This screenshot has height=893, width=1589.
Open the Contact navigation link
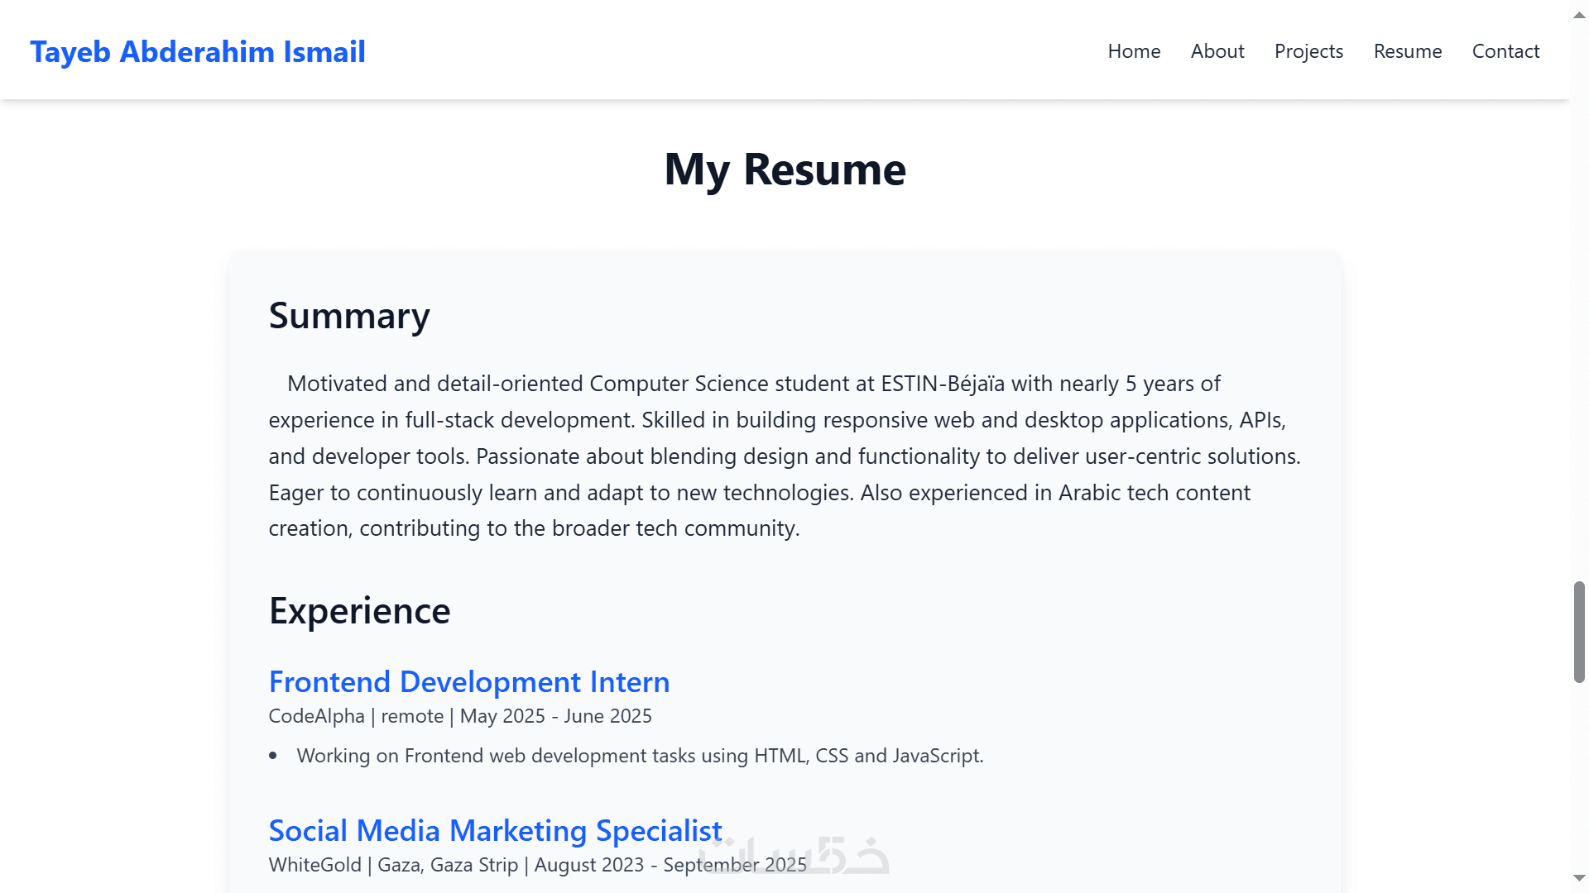[x=1505, y=51]
